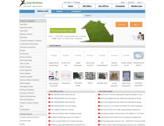
Task: Click the Easy Business logo
Action: coord(31,4)
